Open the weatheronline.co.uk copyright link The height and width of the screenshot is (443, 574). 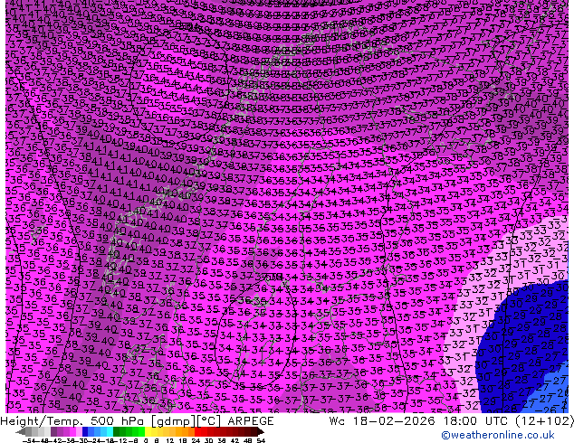coord(498,435)
